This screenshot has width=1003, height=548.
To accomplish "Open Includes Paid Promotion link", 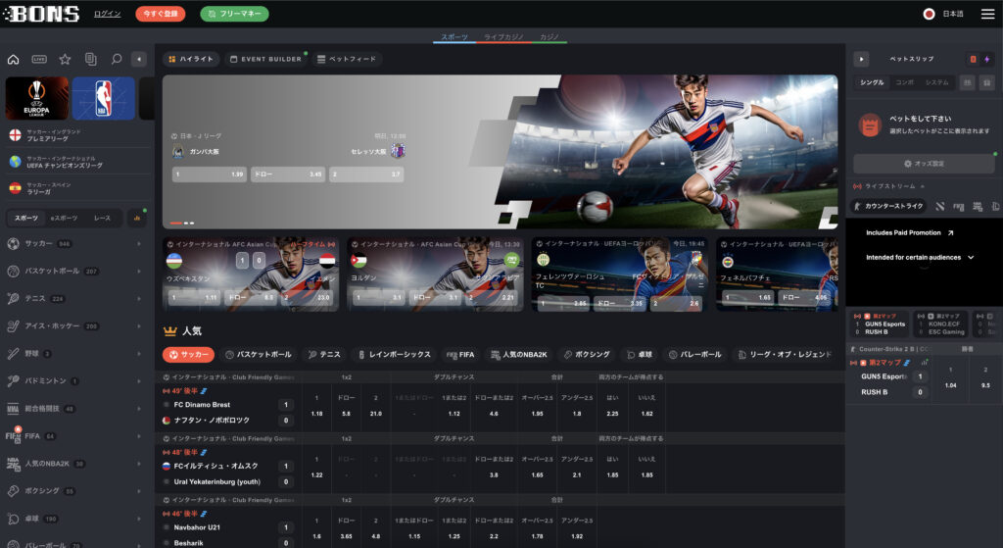I will (910, 233).
